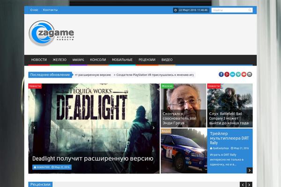Open the Мобильные menu item
This screenshot has height=187, width=281.
pos(122,60)
